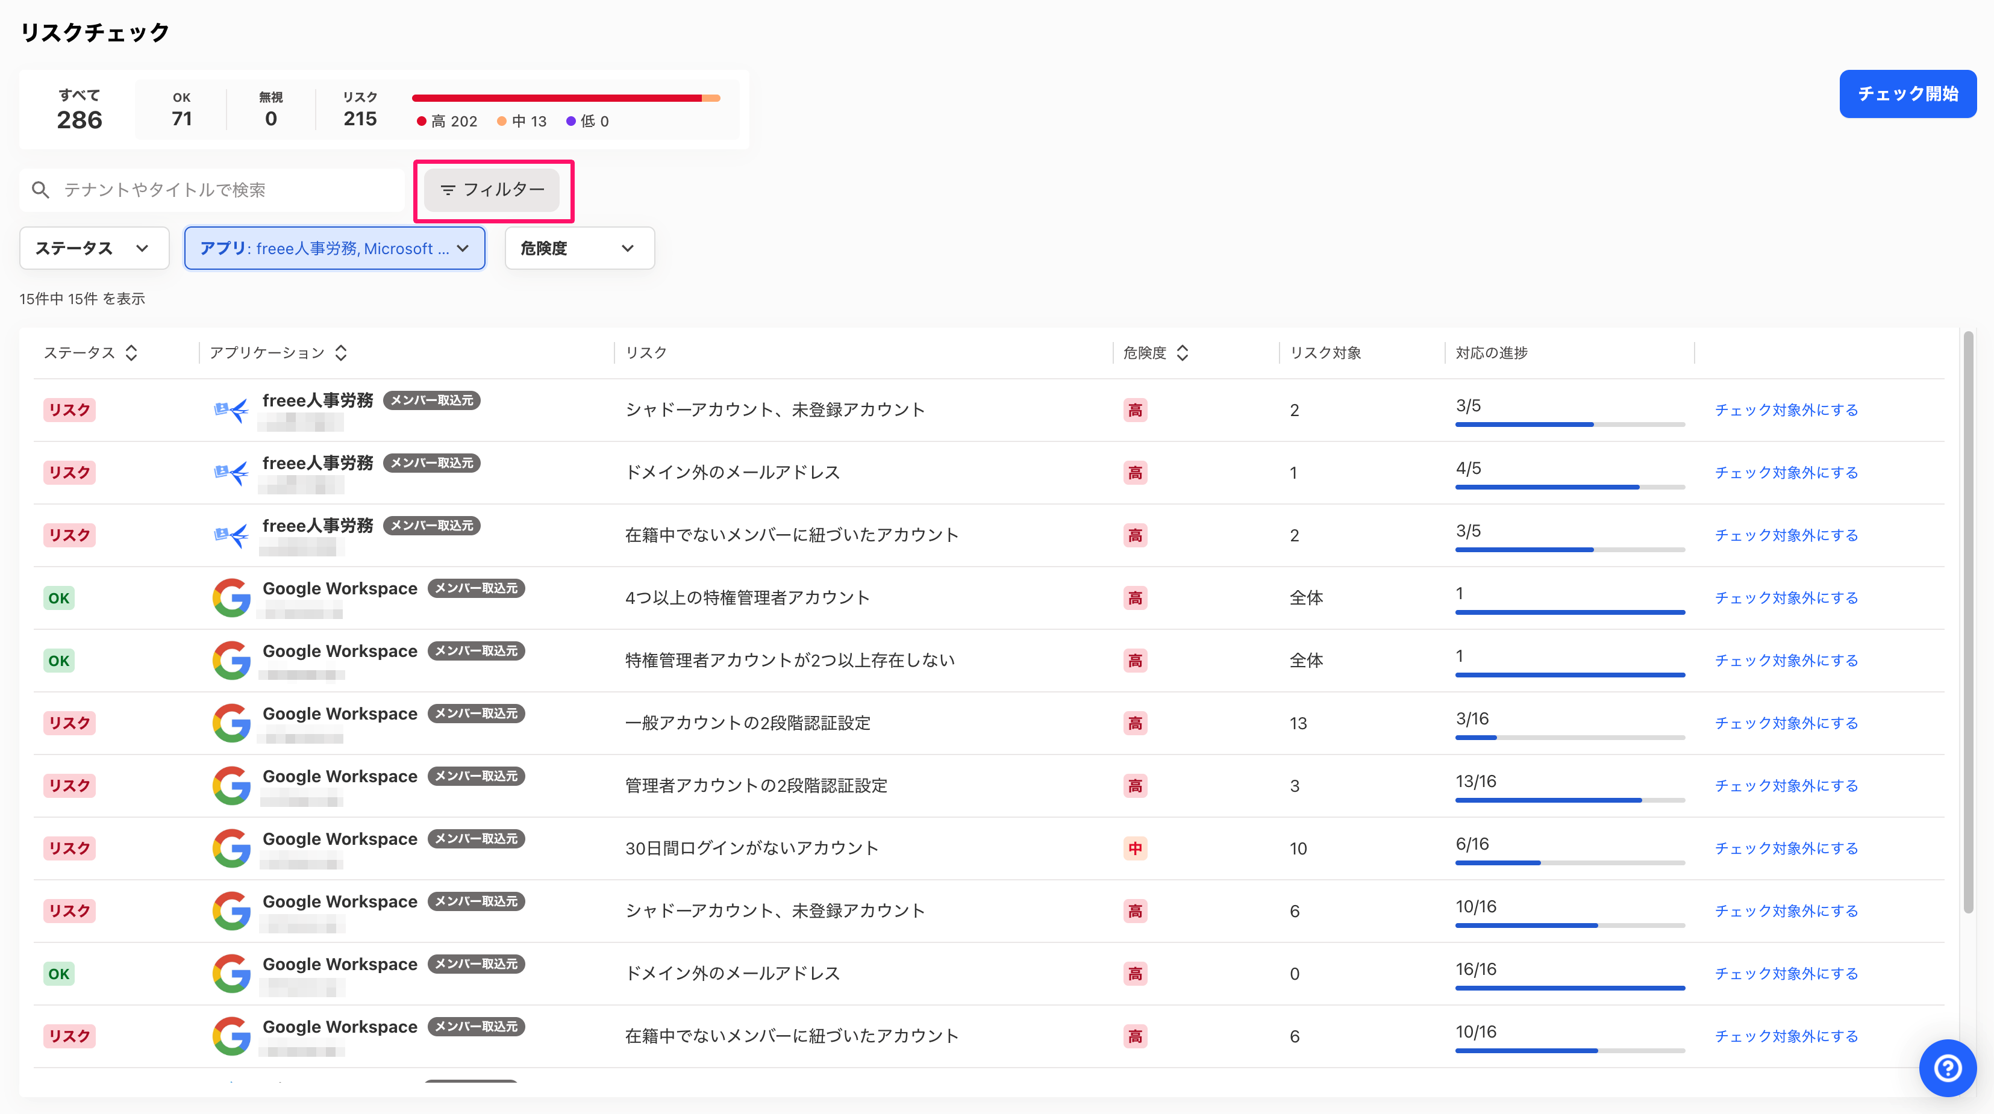Click チェック対象外にする for first freee row
This screenshot has width=1994, height=1114.
[1787, 410]
